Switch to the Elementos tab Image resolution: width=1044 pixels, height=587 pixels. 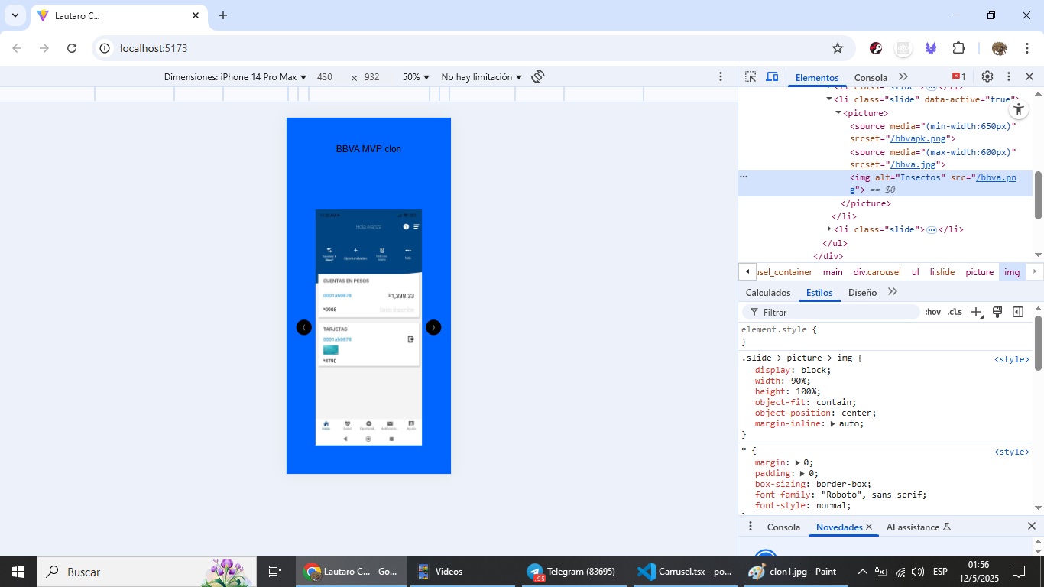[817, 77]
